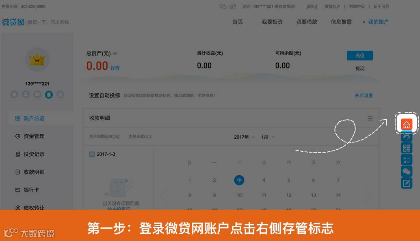Viewport: 420px width, 241px height.
Task: Click the shield security badge under username
Action: tap(14, 95)
